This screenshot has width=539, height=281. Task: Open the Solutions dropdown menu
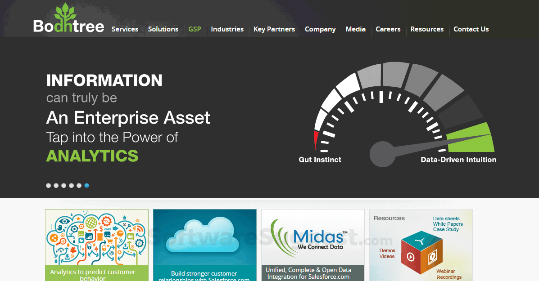tap(163, 29)
